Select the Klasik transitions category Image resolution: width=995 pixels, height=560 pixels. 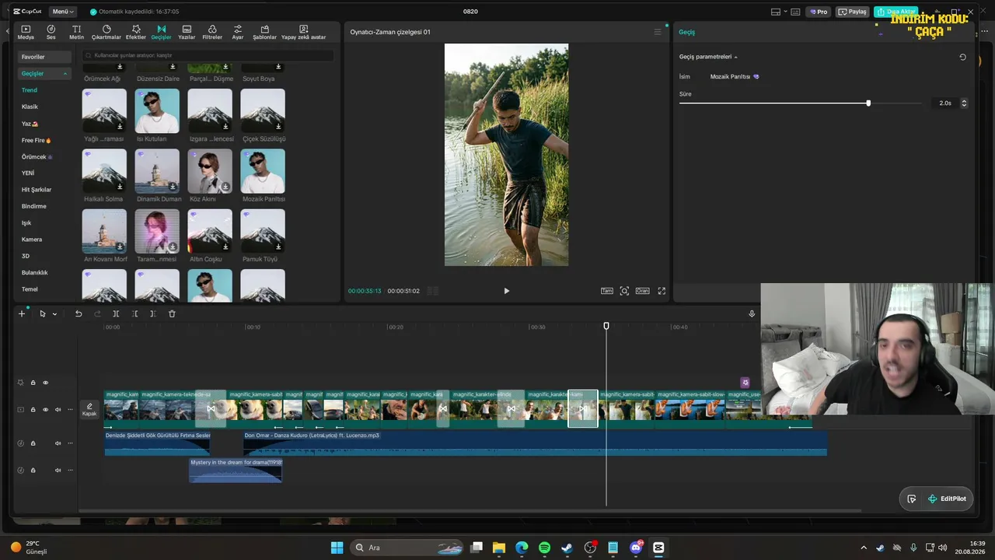point(30,107)
